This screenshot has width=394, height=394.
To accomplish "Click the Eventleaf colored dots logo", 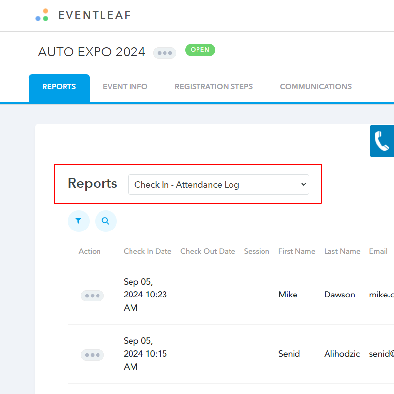I will click(x=42, y=15).
